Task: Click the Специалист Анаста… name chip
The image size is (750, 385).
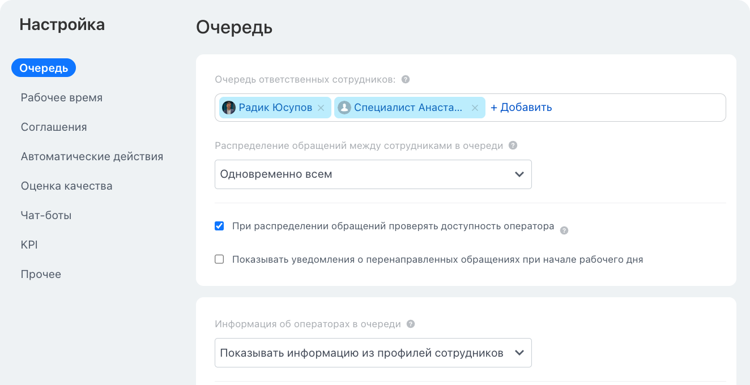Action: (x=408, y=108)
